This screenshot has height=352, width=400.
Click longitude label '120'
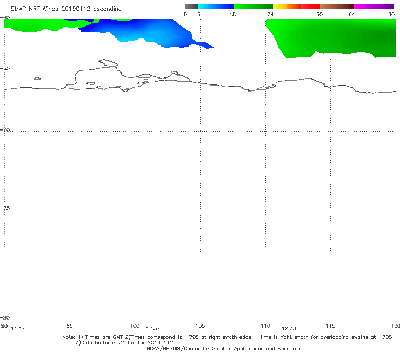[x=395, y=325]
